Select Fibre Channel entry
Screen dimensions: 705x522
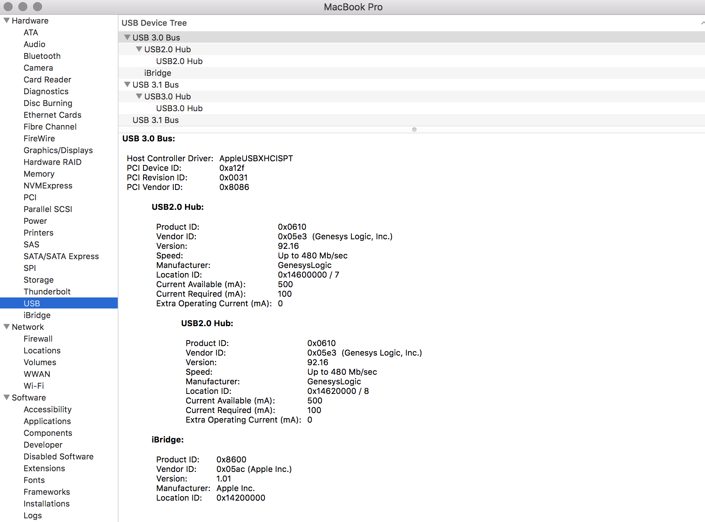pyautogui.click(x=50, y=127)
